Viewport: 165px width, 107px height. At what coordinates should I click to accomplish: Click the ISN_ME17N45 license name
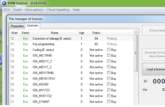click(42, 56)
